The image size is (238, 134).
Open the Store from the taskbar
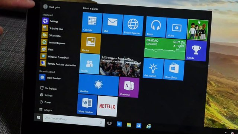(139, 126)
